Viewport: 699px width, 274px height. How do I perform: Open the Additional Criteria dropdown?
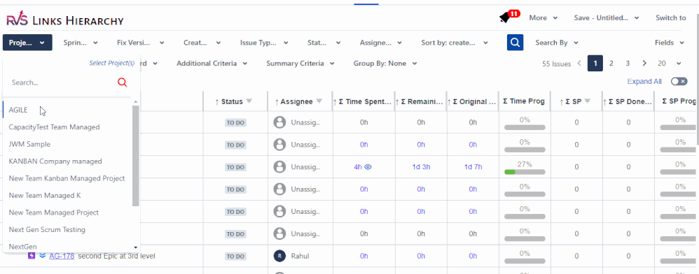click(x=212, y=64)
